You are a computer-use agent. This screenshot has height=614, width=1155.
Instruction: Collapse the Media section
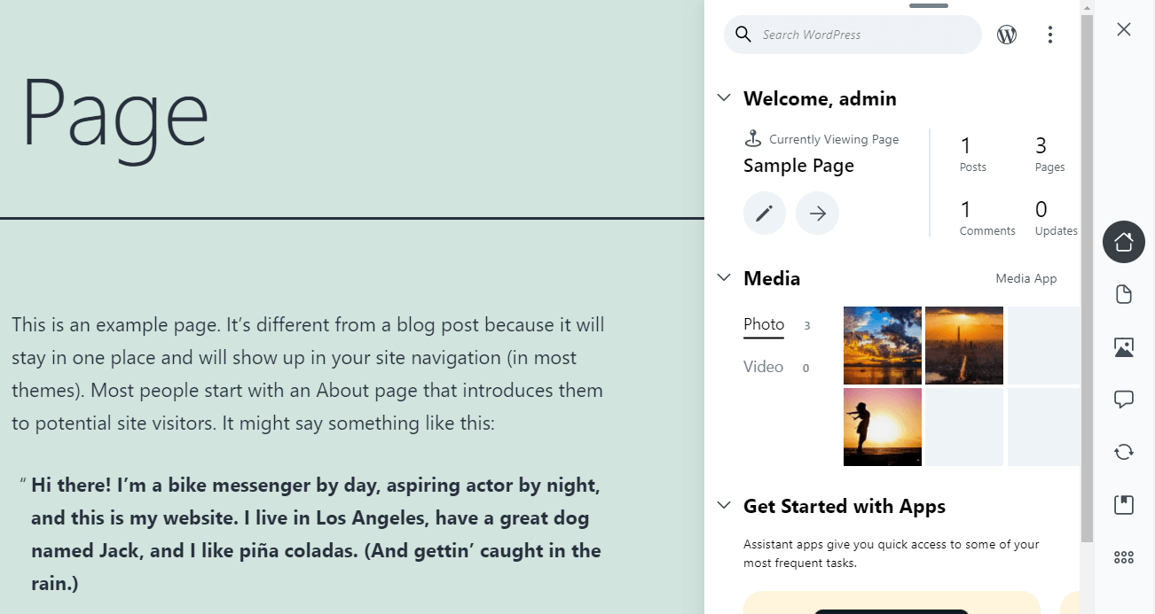coord(724,278)
